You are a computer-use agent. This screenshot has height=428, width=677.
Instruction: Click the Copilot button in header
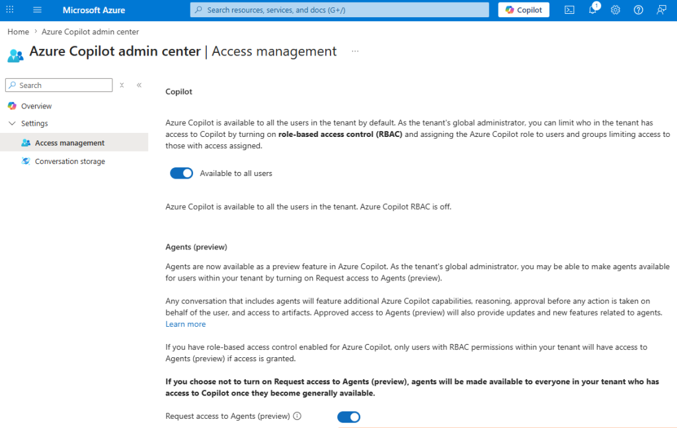pyautogui.click(x=524, y=10)
